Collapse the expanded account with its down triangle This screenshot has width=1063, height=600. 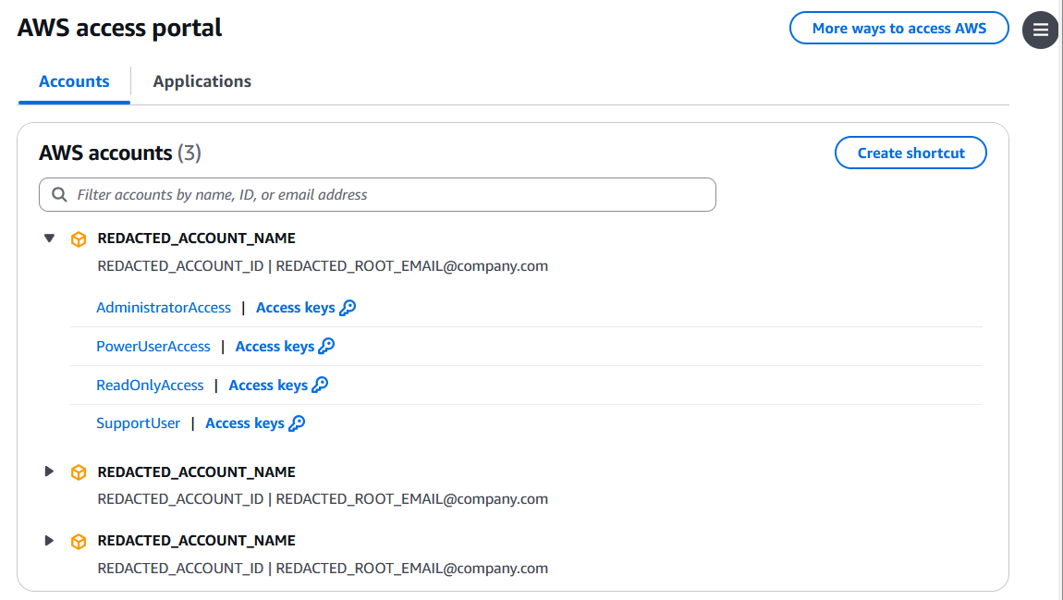coord(49,238)
